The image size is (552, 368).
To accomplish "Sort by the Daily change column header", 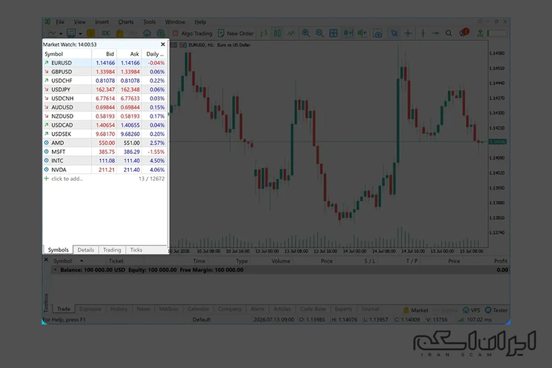I will [x=154, y=54].
